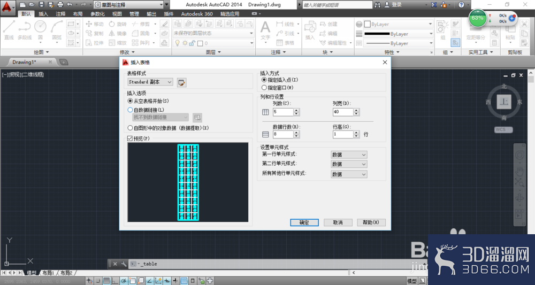Click the Table (表格) ribbon tool
This screenshot has width=535, height=285.
pyautogui.click(x=286, y=43)
